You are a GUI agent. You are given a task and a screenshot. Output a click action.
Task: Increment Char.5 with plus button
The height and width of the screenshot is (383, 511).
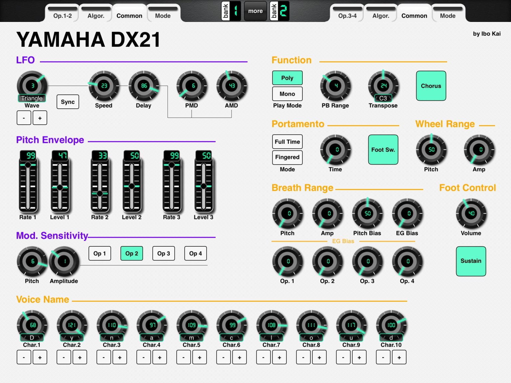[x=200, y=357]
